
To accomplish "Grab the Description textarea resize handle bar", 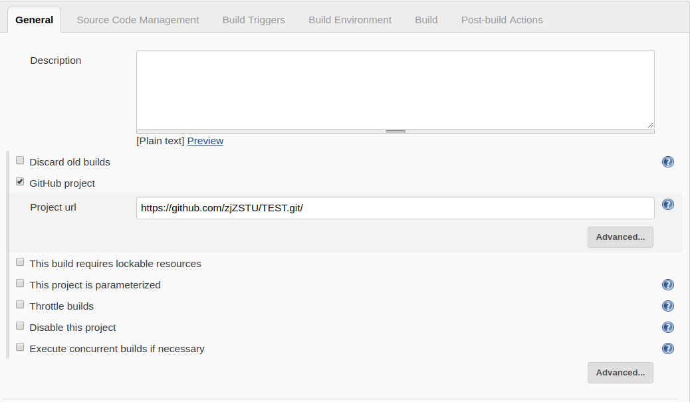I will click(396, 132).
